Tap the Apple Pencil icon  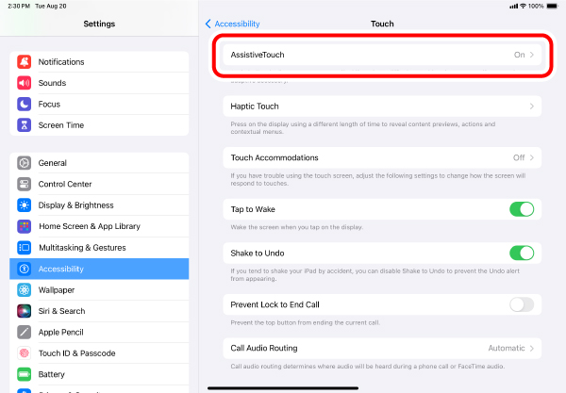(25, 332)
